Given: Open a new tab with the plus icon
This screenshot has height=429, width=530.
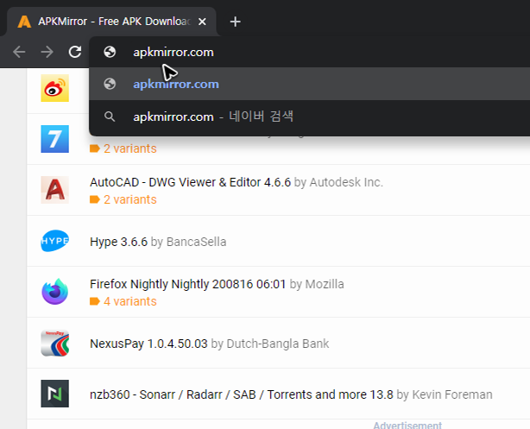Looking at the screenshot, I should pos(235,22).
